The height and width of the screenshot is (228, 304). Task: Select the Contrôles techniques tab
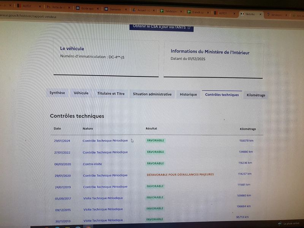pyautogui.click(x=222, y=95)
